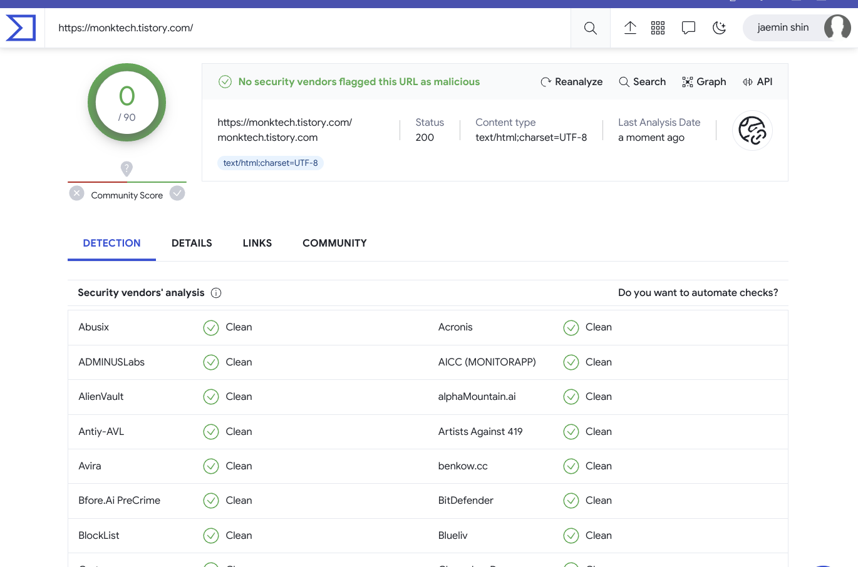Select the vendor name Antiy-AVL

[101, 432]
